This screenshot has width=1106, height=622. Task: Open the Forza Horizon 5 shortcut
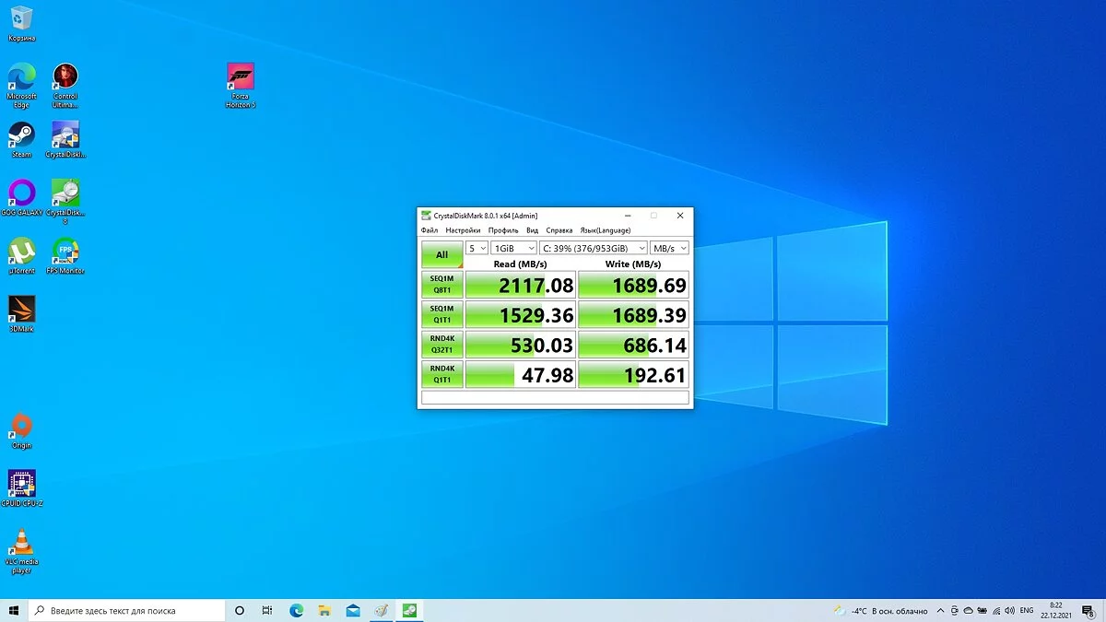pos(241,77)
